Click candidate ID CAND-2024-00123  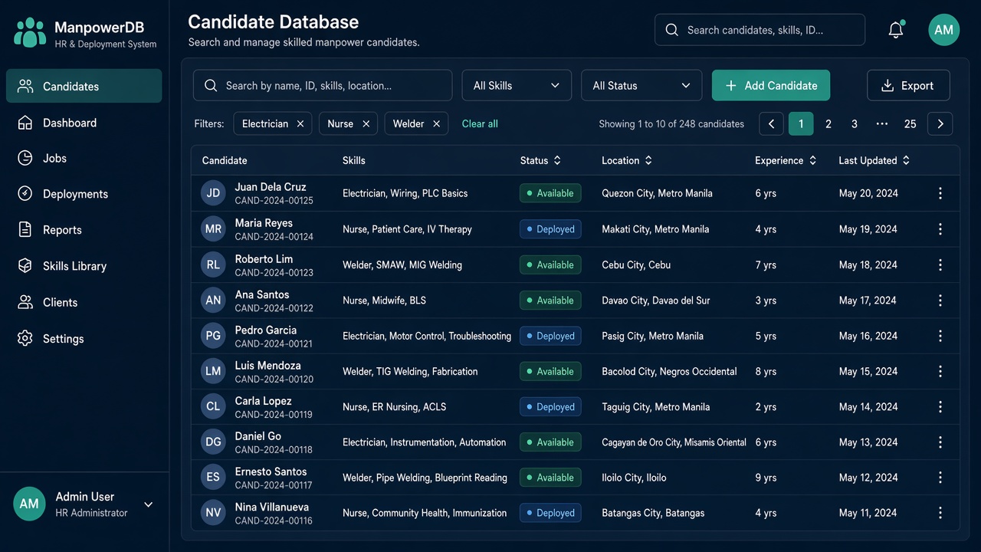pos(274,272)
